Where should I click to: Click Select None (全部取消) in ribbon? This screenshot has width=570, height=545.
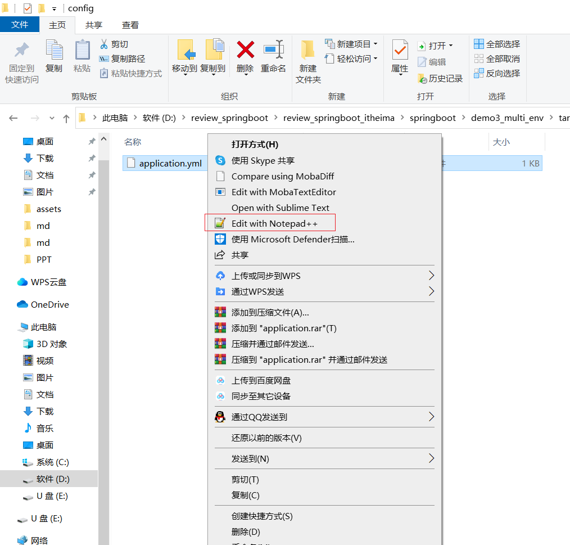pyautogui.click(x=497, y=58)
